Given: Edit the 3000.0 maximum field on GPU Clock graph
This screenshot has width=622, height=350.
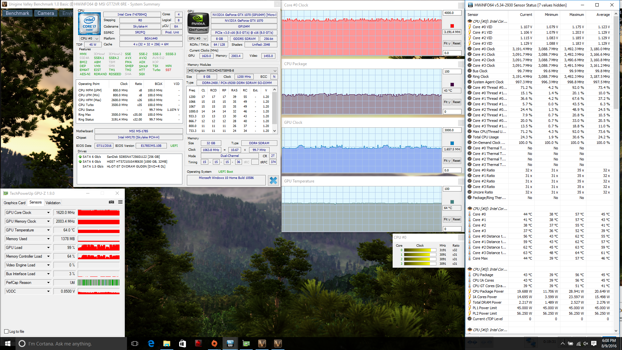Looking at the screenshot, I should [452, 130].
